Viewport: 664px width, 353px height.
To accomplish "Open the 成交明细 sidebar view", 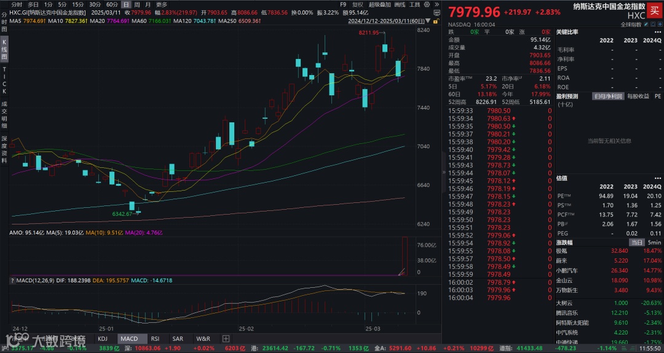I will click(x=4, y=114).
